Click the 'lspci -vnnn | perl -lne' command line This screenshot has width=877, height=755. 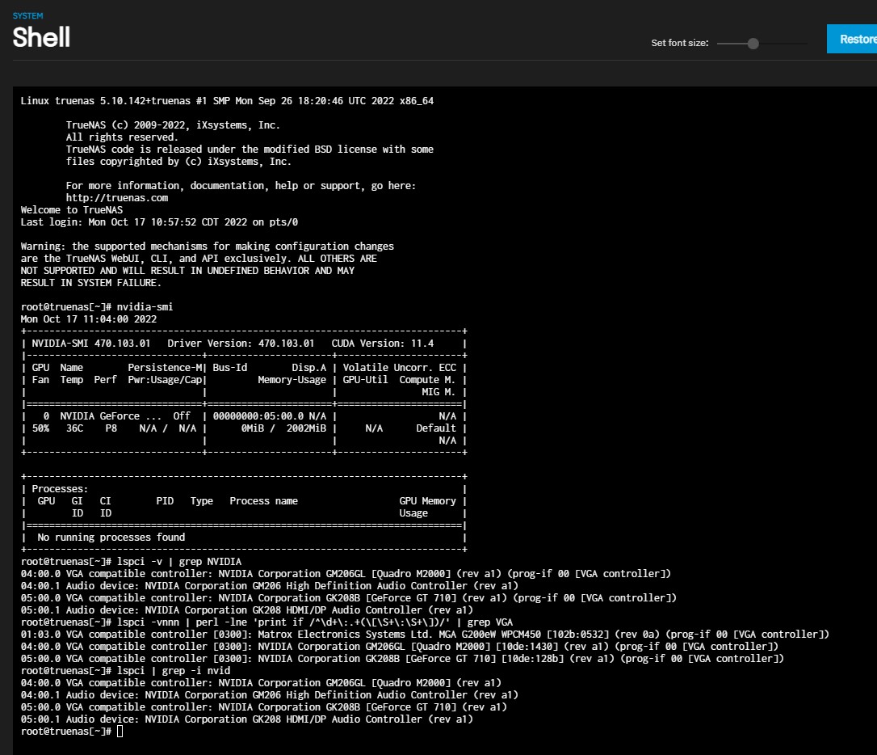click(x=266, y=622)
